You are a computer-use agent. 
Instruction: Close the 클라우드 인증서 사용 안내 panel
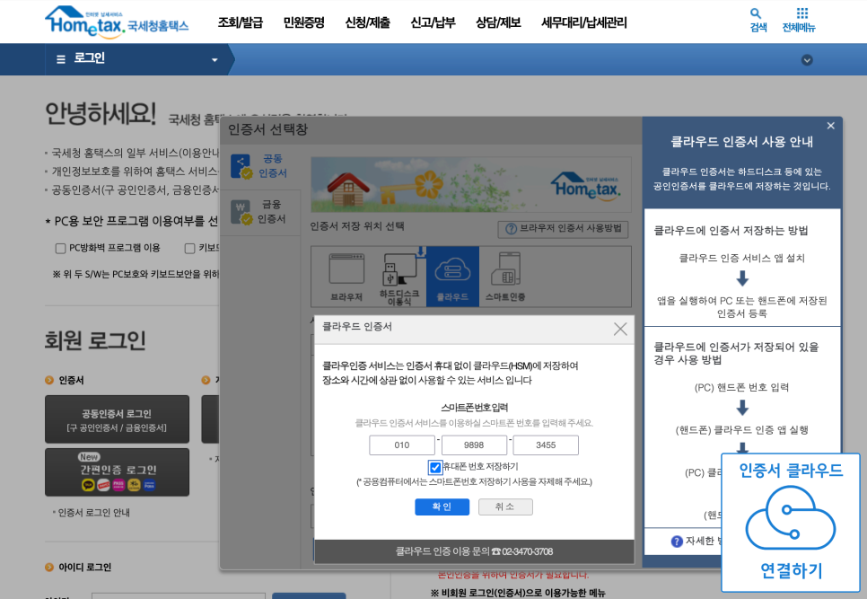click(830, 126)
